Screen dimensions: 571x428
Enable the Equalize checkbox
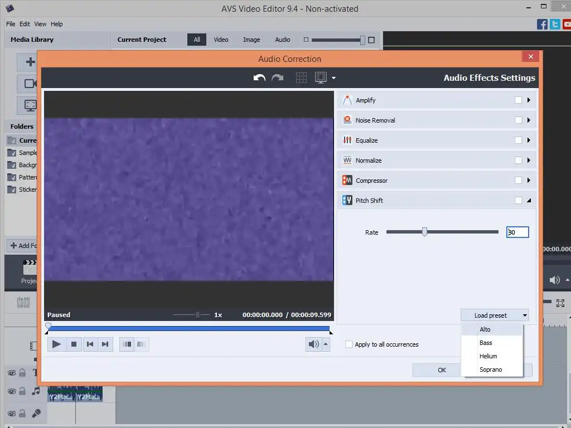pos(518,140)
